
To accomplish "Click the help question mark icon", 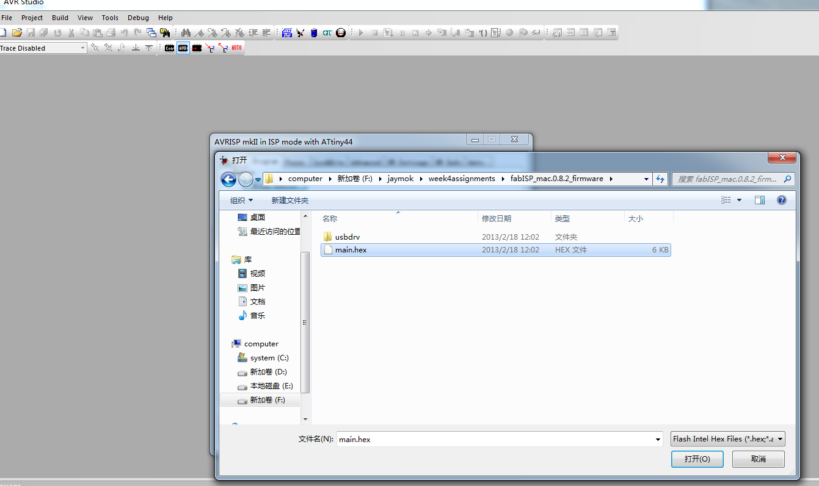I will point(781,199).
